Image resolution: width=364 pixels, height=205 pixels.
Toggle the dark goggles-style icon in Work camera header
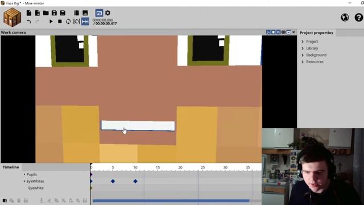tap(283, 32)
